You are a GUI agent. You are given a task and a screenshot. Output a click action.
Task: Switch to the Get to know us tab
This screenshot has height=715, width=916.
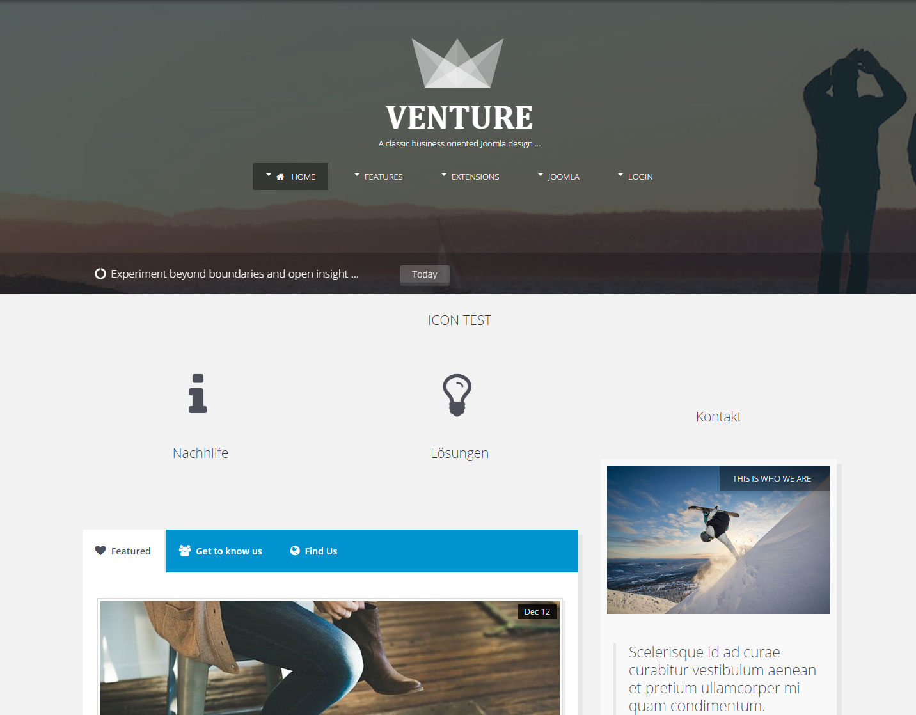(221, 551)
